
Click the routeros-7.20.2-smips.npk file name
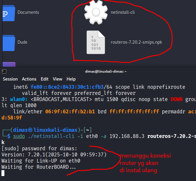[x=136, y=42]
